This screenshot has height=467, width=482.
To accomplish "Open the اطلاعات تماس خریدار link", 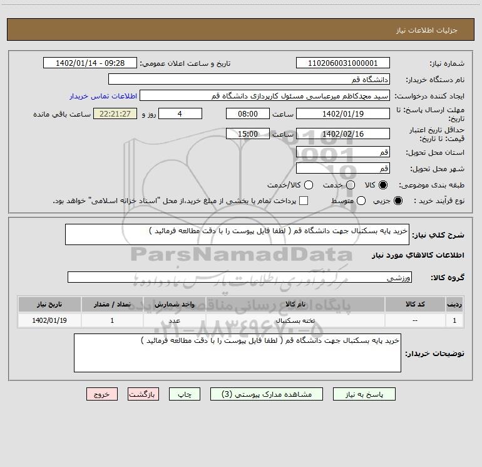I will [103, 96].
